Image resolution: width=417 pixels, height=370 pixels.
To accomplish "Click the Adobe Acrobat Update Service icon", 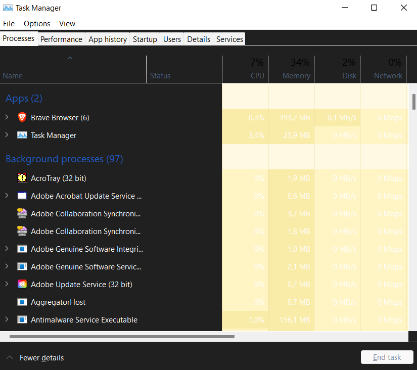I will point(22,196).
